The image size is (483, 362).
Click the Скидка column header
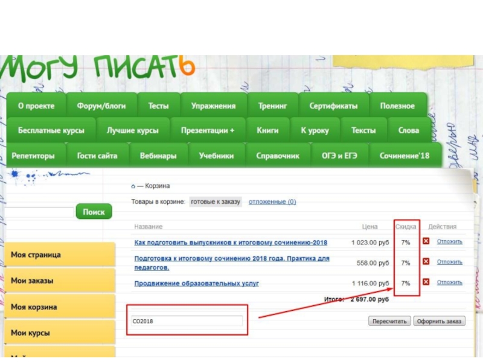[x=406, y=227]
